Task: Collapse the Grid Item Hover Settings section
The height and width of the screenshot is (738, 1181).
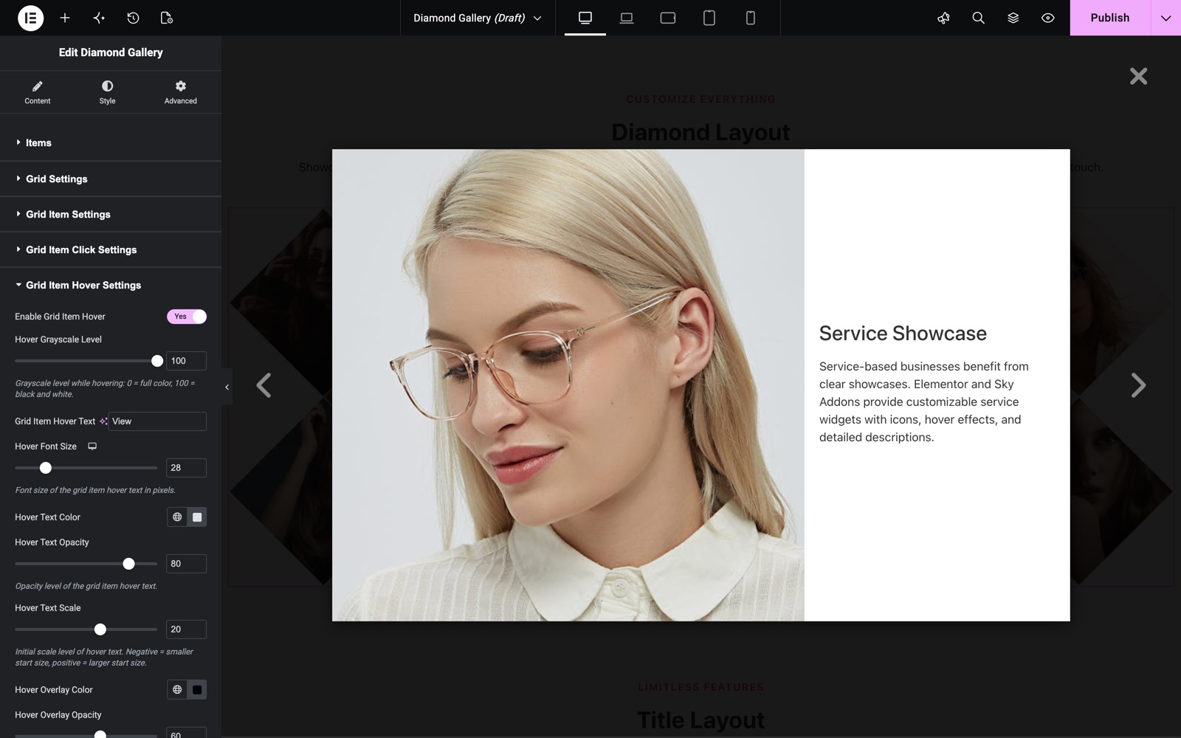Action: pyautogui.click(x=111, y=285)
